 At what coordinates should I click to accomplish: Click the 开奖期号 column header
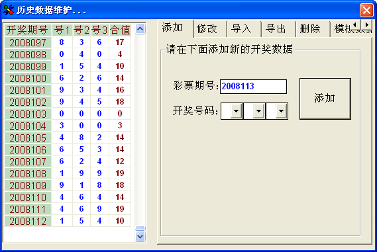tap(28, 30)
